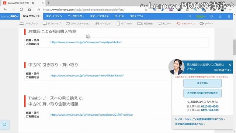Select ワークステーション category

click(78, 24)
